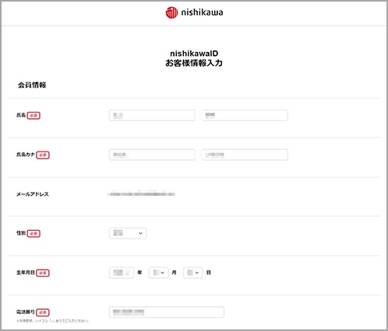Screen dimensions: 388x331
Task: Click the メールアドレス label
Action: 33,194
